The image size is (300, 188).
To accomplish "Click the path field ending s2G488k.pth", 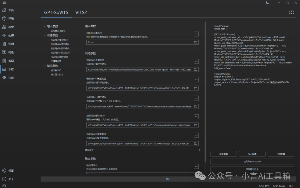I will (142, 88).
